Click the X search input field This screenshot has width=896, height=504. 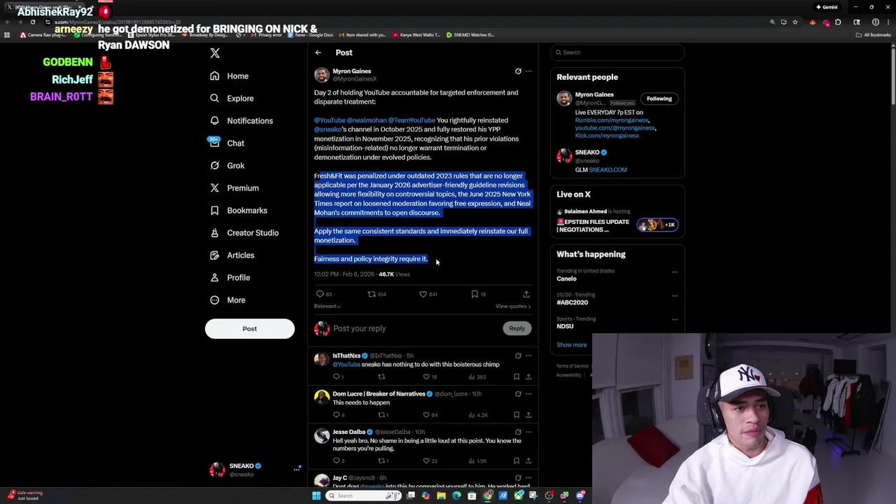(x=617, y=52)
